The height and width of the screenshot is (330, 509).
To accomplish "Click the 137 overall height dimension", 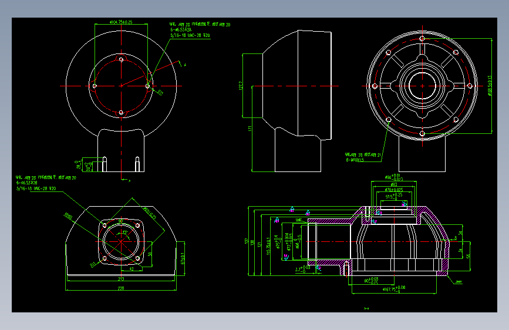I will click(x=247, y=241).
